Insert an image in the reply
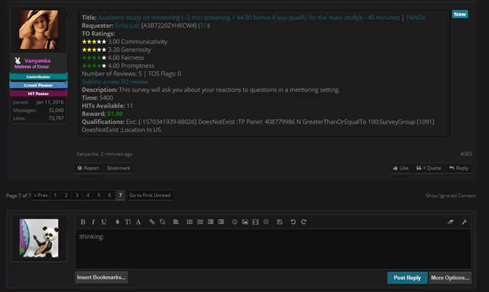Screen dimensions: 489x292 tap(245, 222)
